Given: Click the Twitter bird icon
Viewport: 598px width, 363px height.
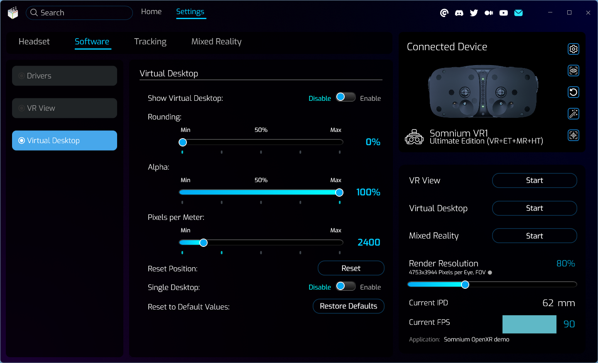Looking at the screenshot, I should coord(474,13).
